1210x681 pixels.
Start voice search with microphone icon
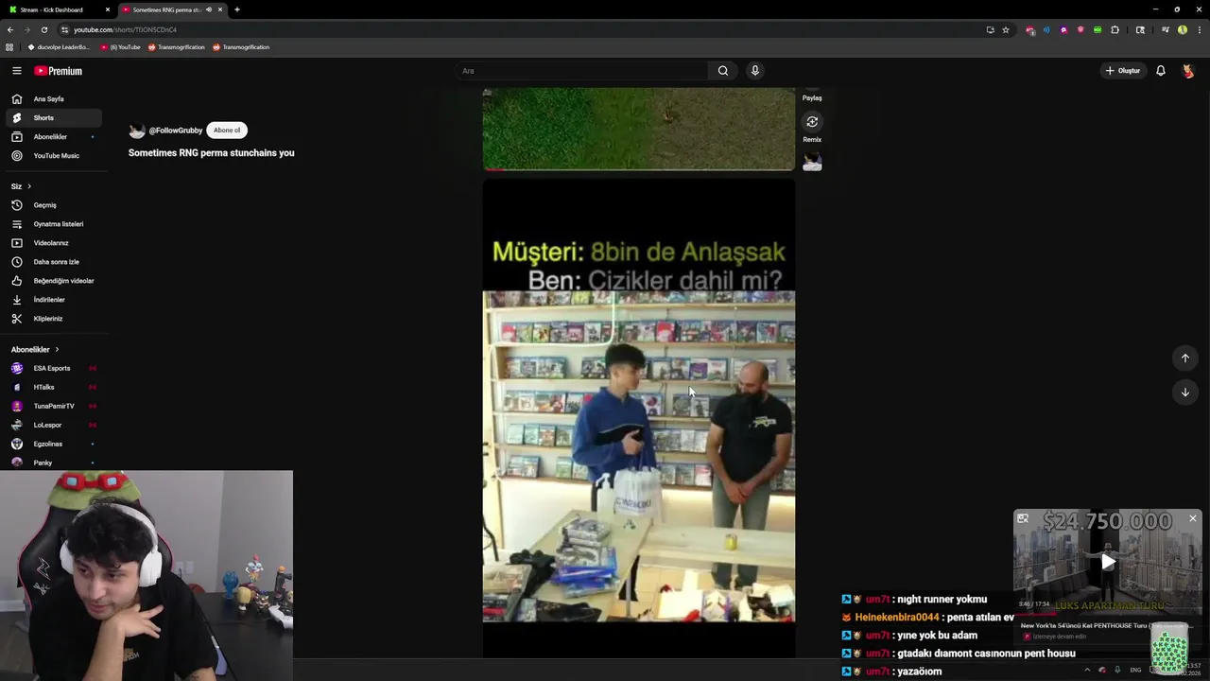[754, 71]
